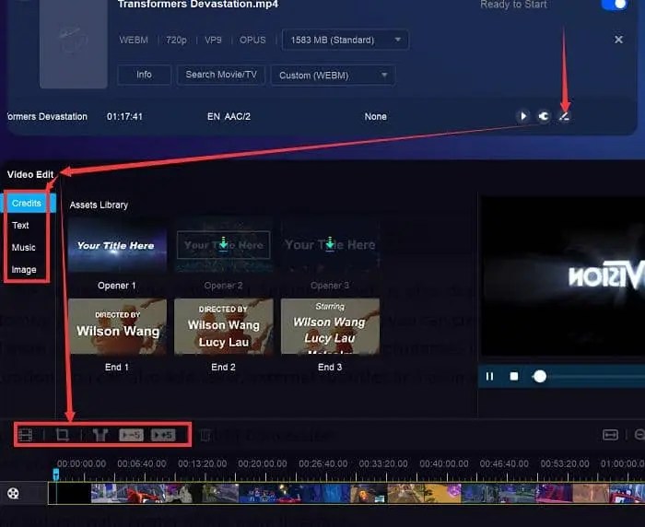Click the VP9 codec label
645x527 pixels.
[213, 40]
